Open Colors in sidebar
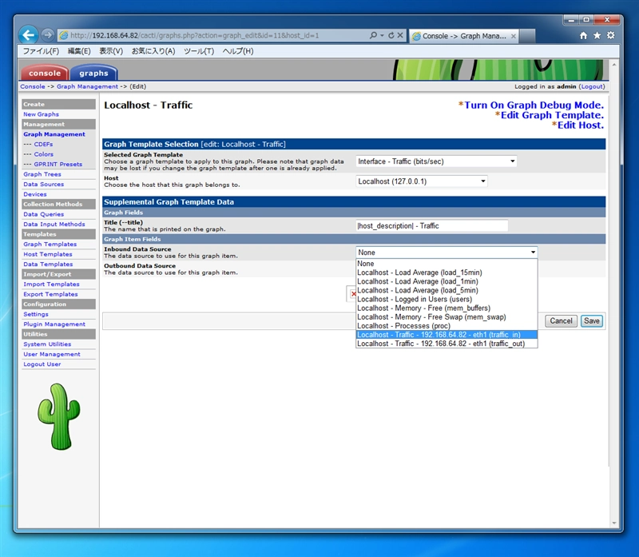Screen dimensions: 639x557 tap(44, 154)
